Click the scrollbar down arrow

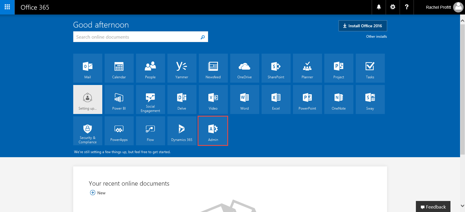[462, 206]
